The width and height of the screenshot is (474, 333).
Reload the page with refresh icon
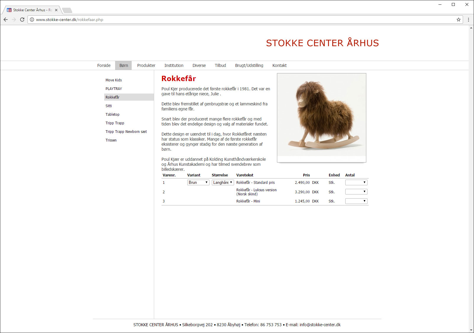(22, 20)
